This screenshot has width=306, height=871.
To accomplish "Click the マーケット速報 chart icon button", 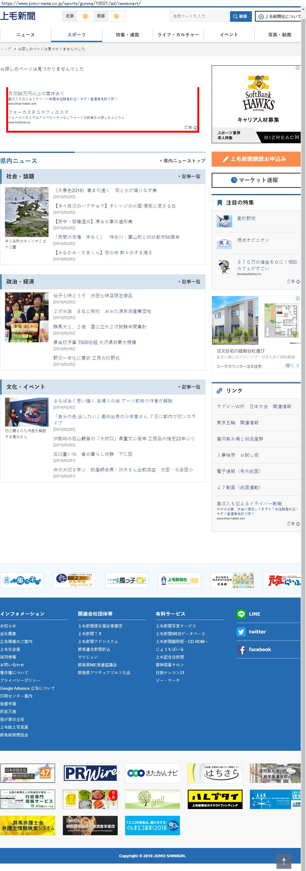I will (256, 180).
